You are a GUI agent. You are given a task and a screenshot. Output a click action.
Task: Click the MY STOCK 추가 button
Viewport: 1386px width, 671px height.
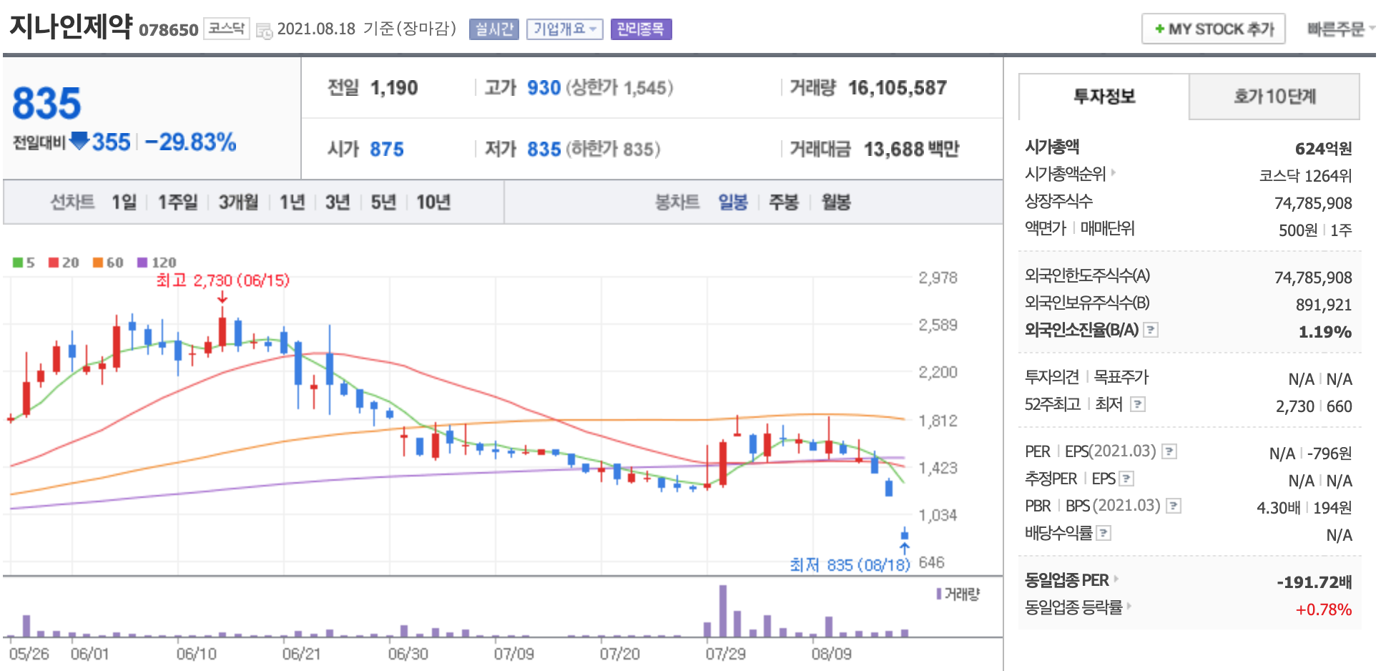pos(1214,29)
